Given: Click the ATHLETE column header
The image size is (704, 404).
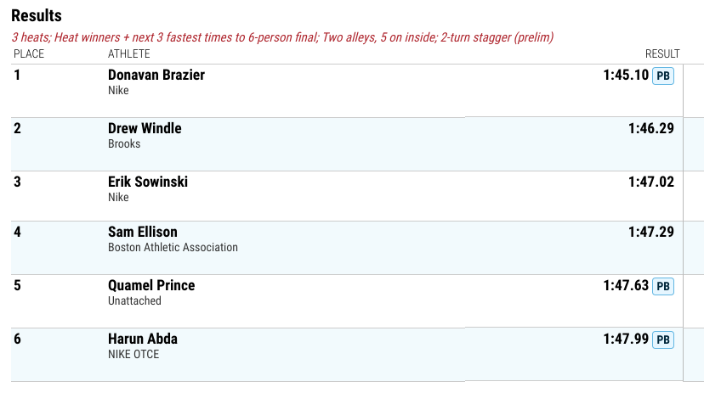Looking at the screenshot, I should pos(129,53).
